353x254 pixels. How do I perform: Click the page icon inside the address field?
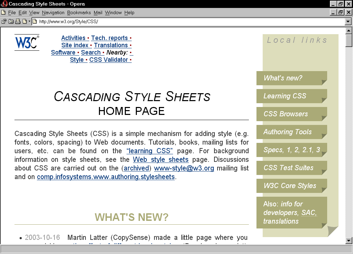(35, 21)
